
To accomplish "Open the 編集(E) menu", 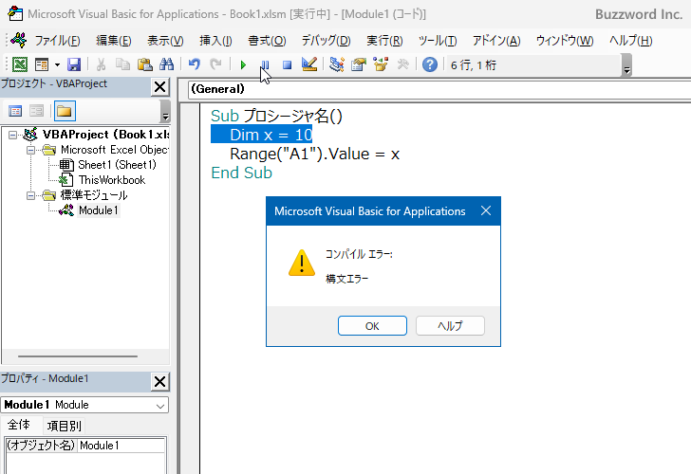I will click(x=114, y=41).
